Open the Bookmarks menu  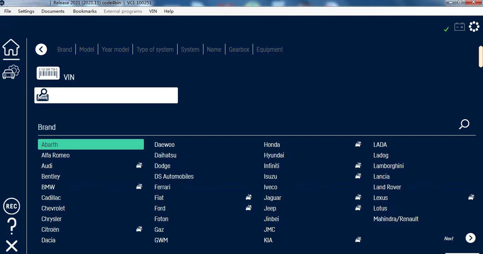(85, 11)
